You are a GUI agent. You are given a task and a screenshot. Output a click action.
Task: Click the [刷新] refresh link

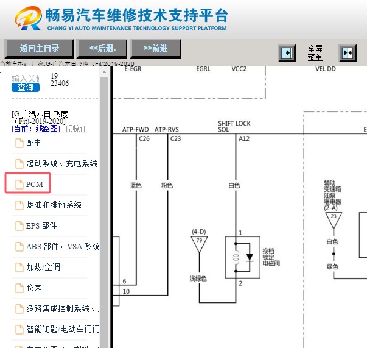(x=75, y=129)
